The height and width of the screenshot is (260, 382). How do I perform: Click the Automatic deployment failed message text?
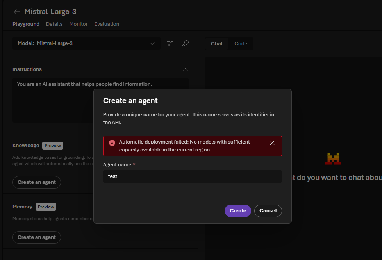[x=184, y=146]
